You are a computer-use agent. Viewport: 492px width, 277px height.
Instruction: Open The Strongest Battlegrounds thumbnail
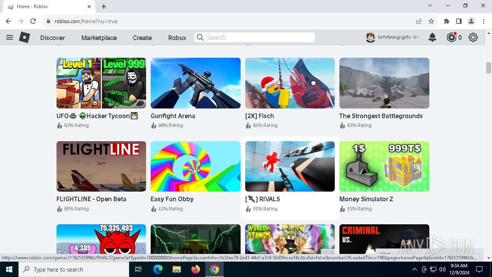click(x=384, y=83)
